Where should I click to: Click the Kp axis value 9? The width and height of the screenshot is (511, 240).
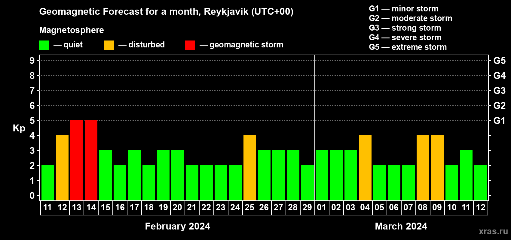(x=32, y=61)
